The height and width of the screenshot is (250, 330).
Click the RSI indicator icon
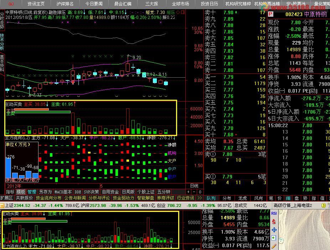point(274,213)
